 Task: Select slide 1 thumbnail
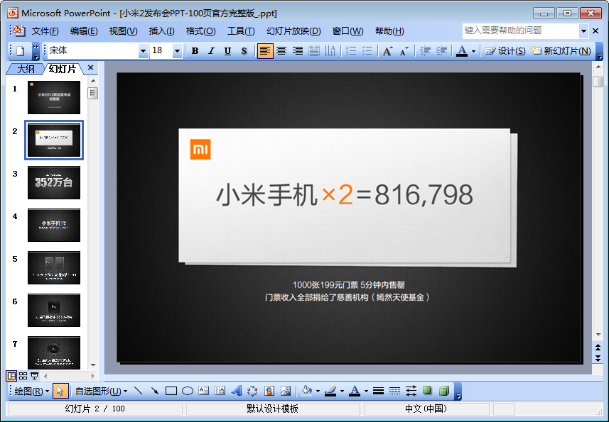[x=54, y=97]
